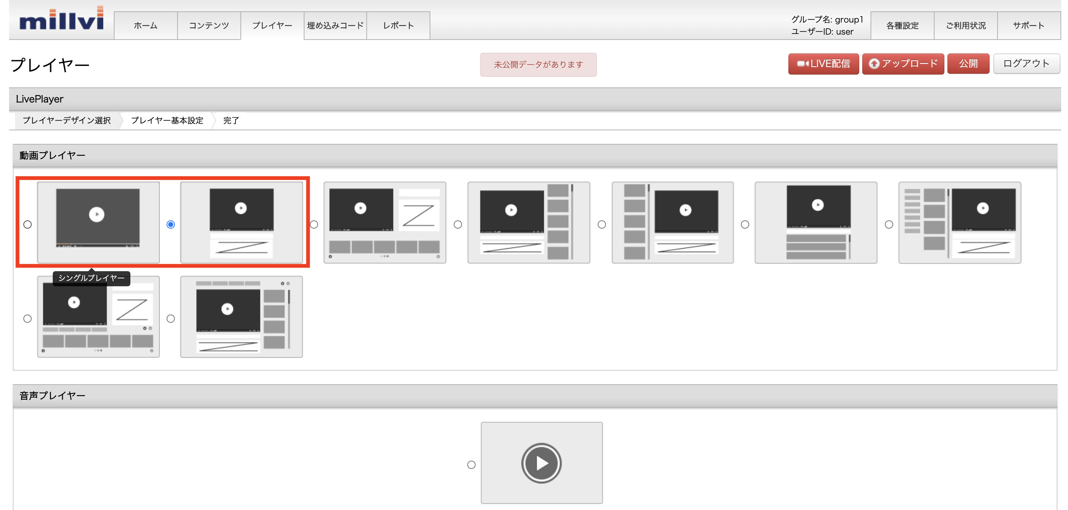
Task: Select the single player radio button
Action: (28, 224)
